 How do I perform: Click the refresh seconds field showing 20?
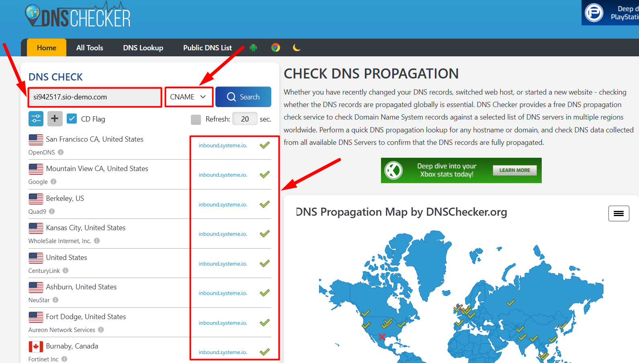(245, 119)
